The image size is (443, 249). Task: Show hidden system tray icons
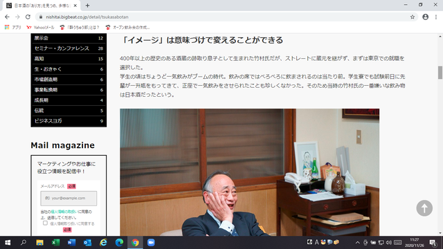point(358,243)
